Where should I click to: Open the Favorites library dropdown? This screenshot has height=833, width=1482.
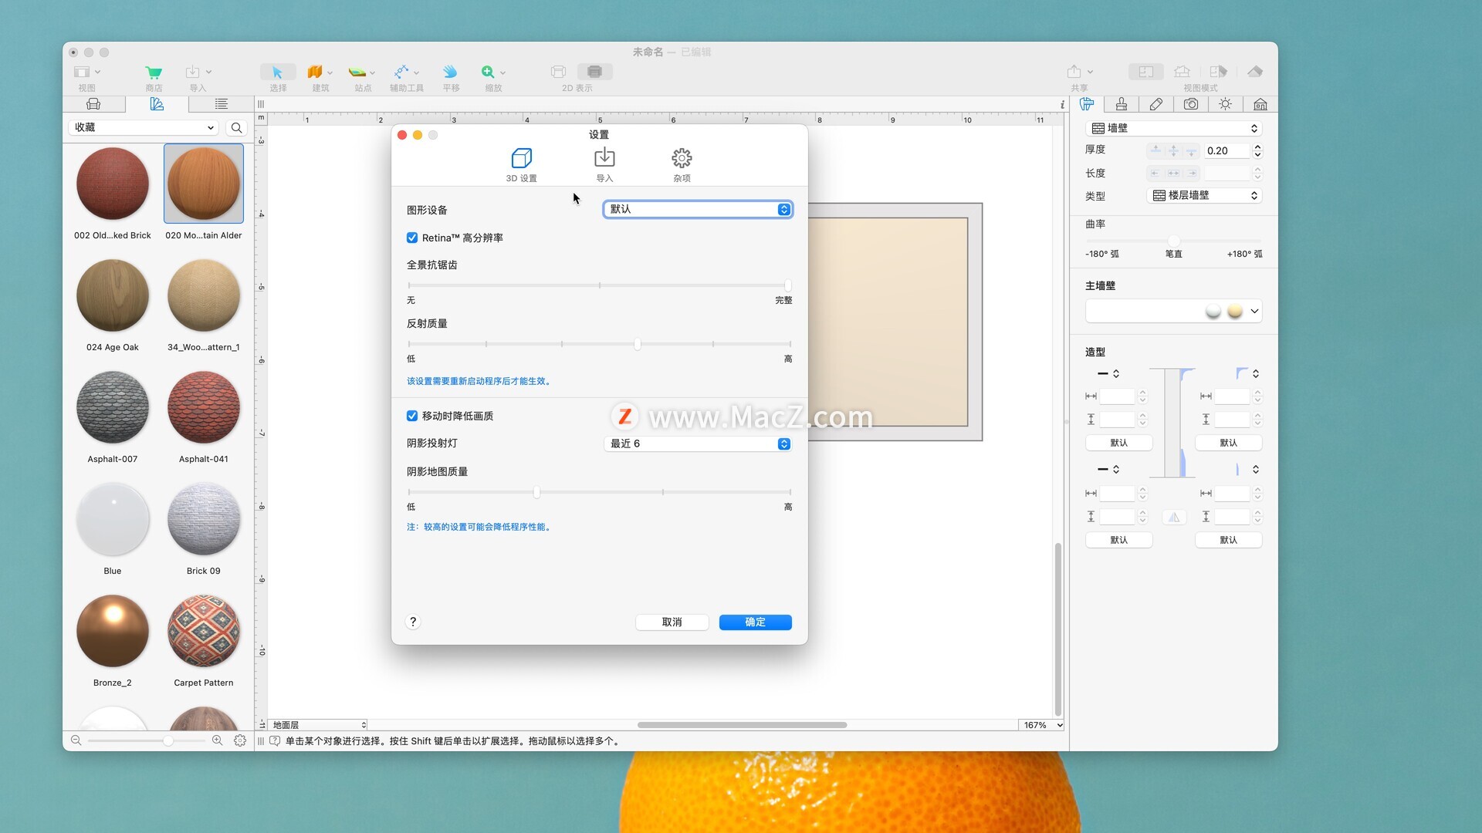(x=144, y=127)
